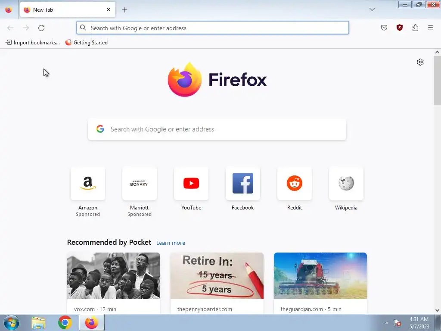The image size is (441, 331).
Task: Close the New Tab tab
Action: [108, 9]
